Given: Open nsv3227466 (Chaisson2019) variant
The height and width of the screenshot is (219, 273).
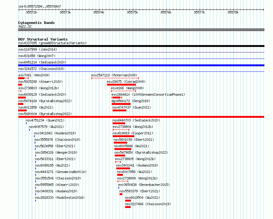Looking at the screenshot, I should (x=148, y=204).
